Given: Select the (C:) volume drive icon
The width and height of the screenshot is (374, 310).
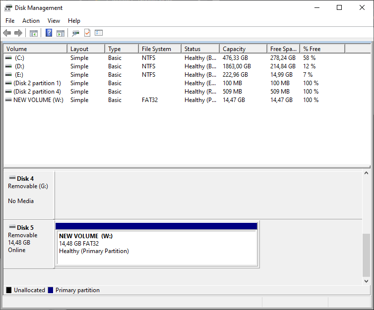Looking at the screenshot, I should click(8, 58).
